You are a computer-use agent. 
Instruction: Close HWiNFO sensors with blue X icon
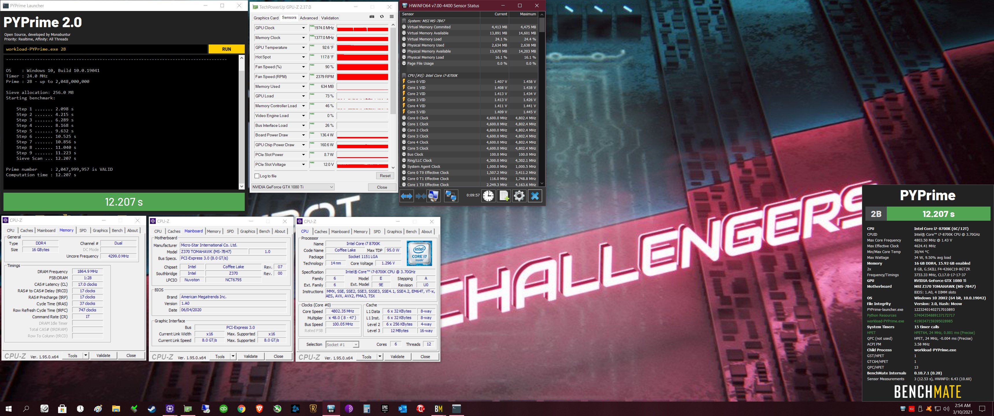(535, 196)
